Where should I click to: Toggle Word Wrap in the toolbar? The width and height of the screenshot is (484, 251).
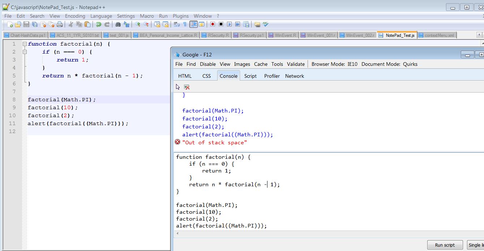[176, 24]
